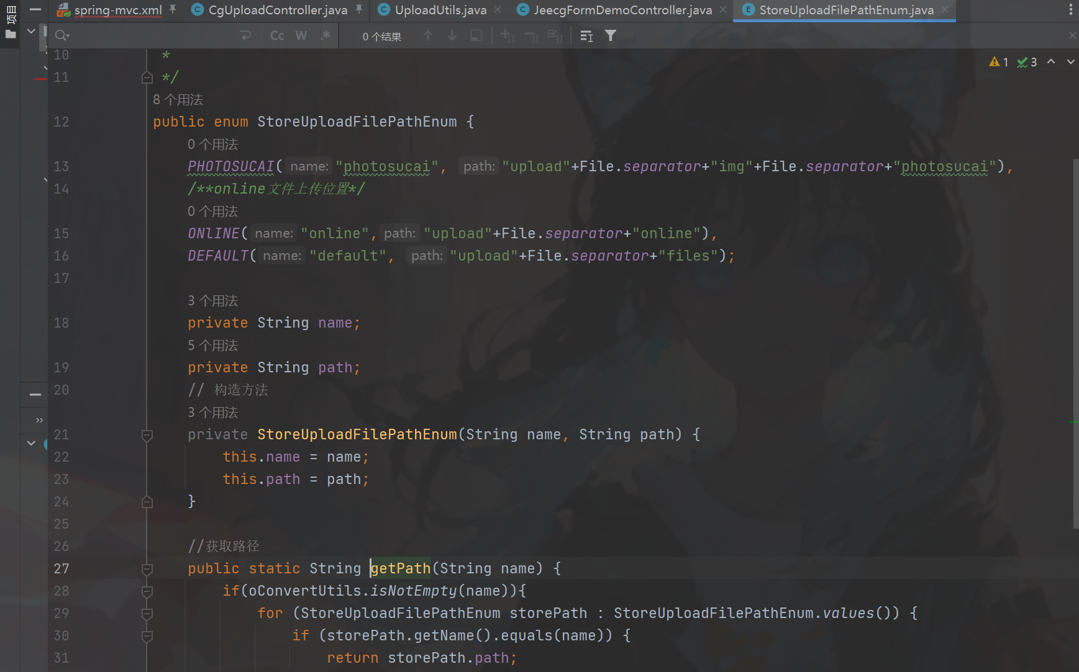Jump to next highlighted error arrow
The width and height of the screenshot is (1079, 672).
click(1070, 62)
